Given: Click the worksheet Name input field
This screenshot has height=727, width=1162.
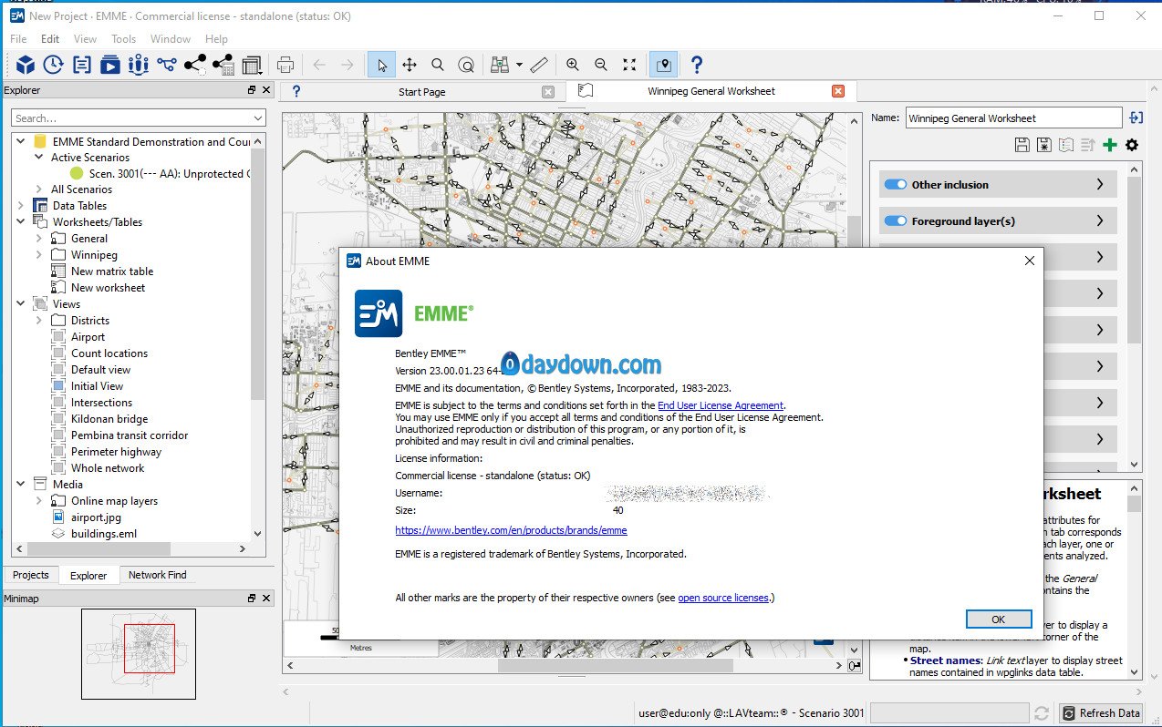Looking at the screenshot, I should (1012, 118).
